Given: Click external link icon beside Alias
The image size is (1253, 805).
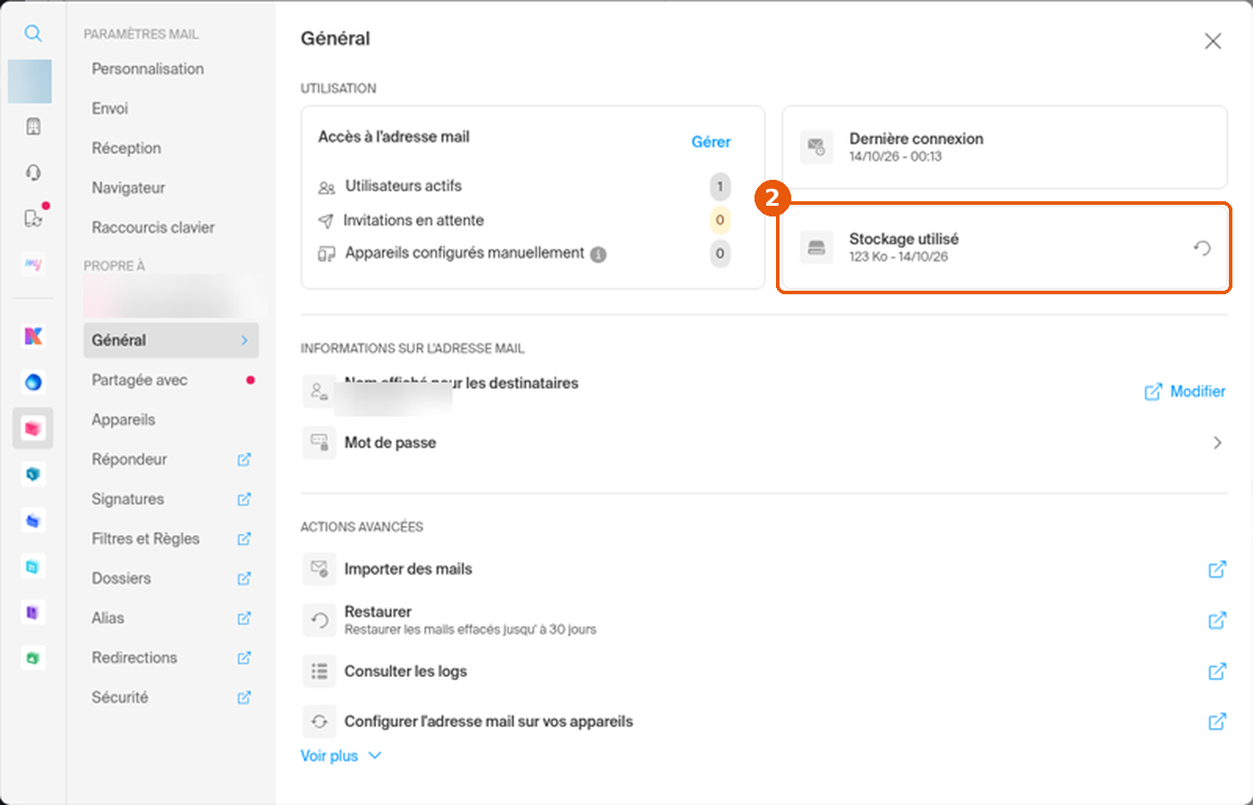Looking at the screenshot, I should coord(243,618).
